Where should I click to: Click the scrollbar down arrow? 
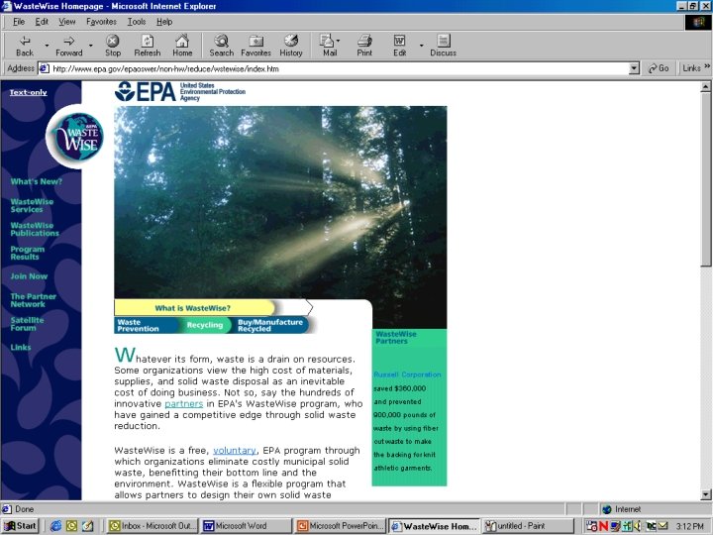[x=706, y=494]
